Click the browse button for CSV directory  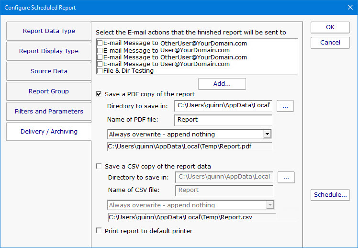point(286,178)
